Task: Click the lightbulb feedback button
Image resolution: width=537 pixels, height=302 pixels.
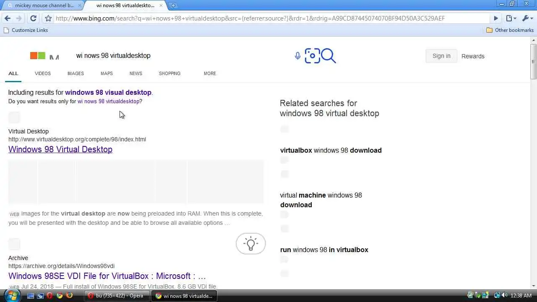Action: pos(251,244)
